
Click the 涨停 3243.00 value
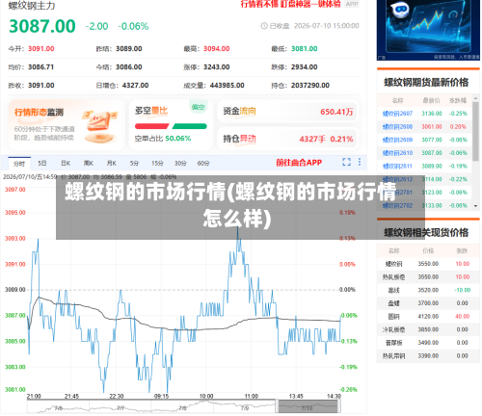216,66
